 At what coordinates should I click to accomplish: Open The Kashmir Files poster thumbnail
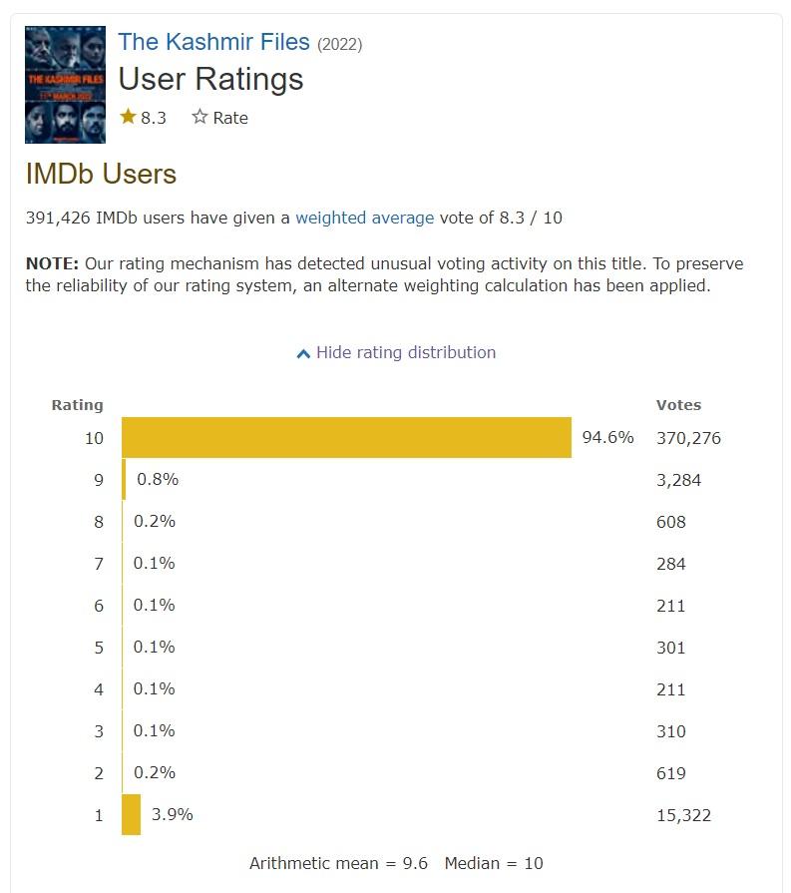pyautogui.click(x=65, y=83)
